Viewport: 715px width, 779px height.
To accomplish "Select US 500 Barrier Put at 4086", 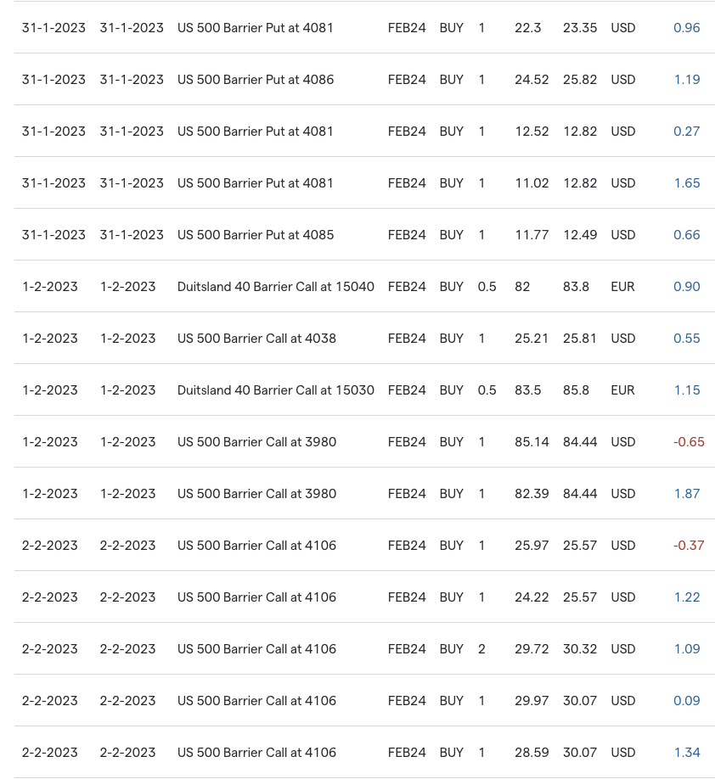I will 255,80.
